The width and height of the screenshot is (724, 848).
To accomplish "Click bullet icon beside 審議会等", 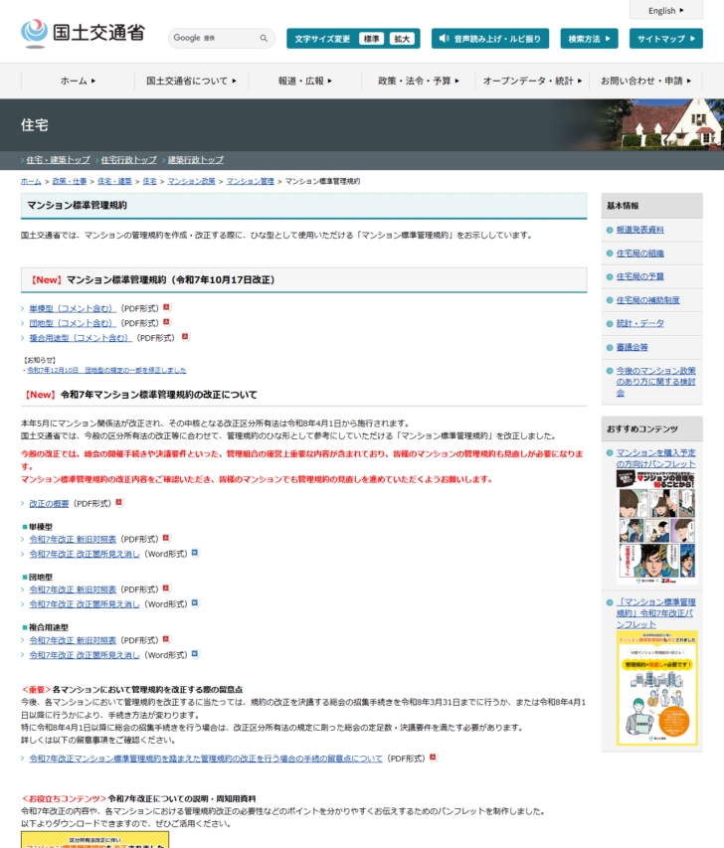I will point(610,348).
